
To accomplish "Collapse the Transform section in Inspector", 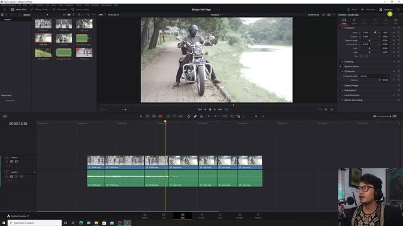I will coord(349,28).
